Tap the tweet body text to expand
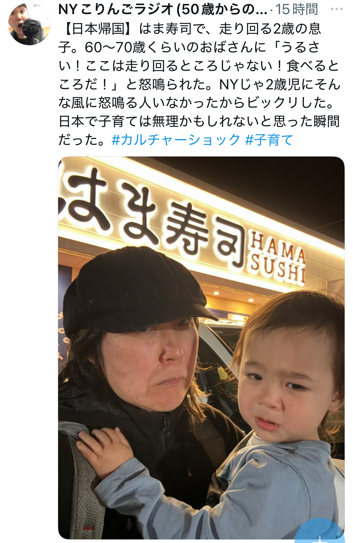 click(199, 84)
